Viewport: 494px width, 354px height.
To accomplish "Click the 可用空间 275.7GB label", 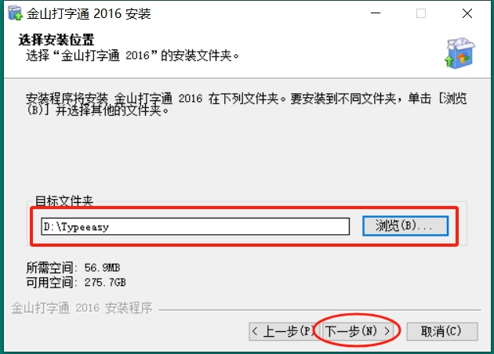I will pos(75,282).
